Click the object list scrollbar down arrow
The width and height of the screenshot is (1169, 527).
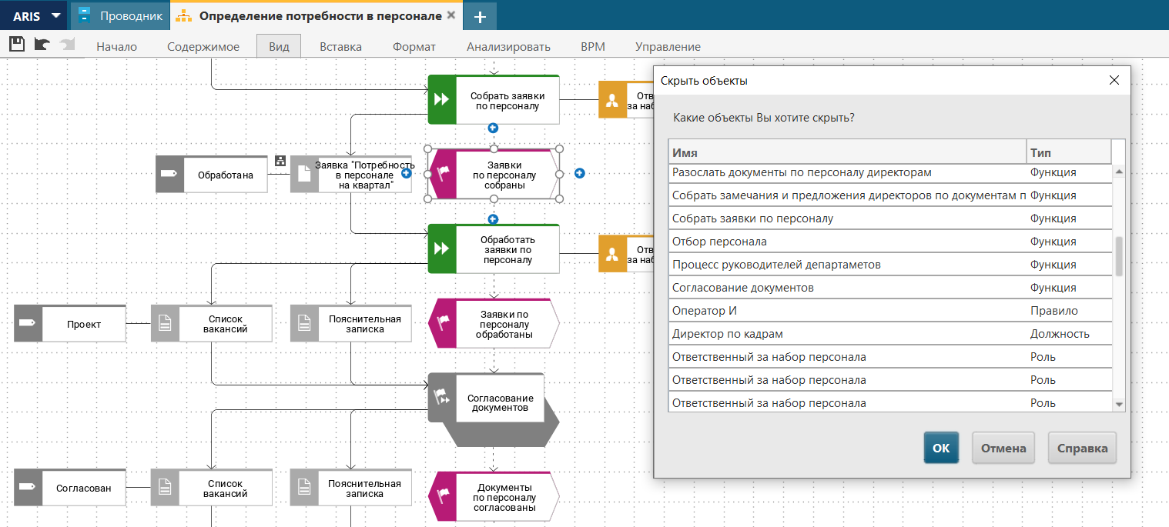click(x=1119, y=404)
